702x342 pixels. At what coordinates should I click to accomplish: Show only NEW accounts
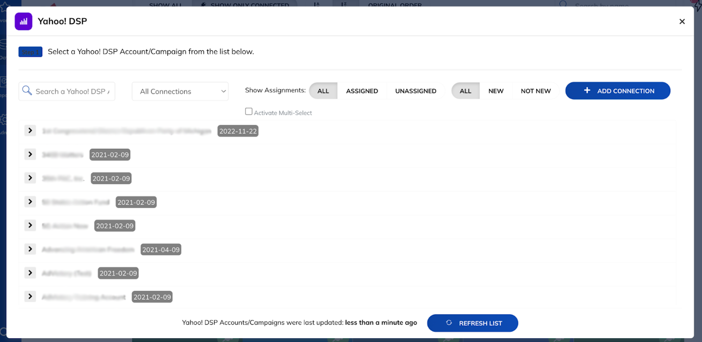pyautogui.click(x=496, y=91)
